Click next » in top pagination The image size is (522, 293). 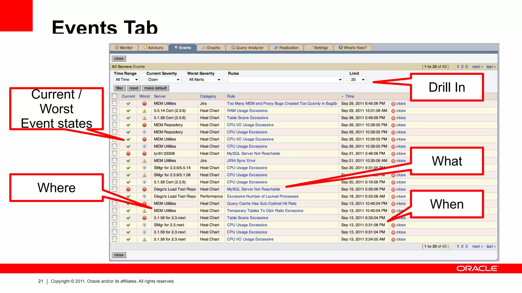point(477,67)
